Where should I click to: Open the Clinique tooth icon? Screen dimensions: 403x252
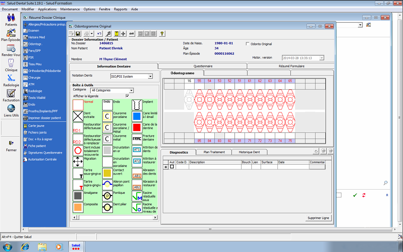click(11, 65)
